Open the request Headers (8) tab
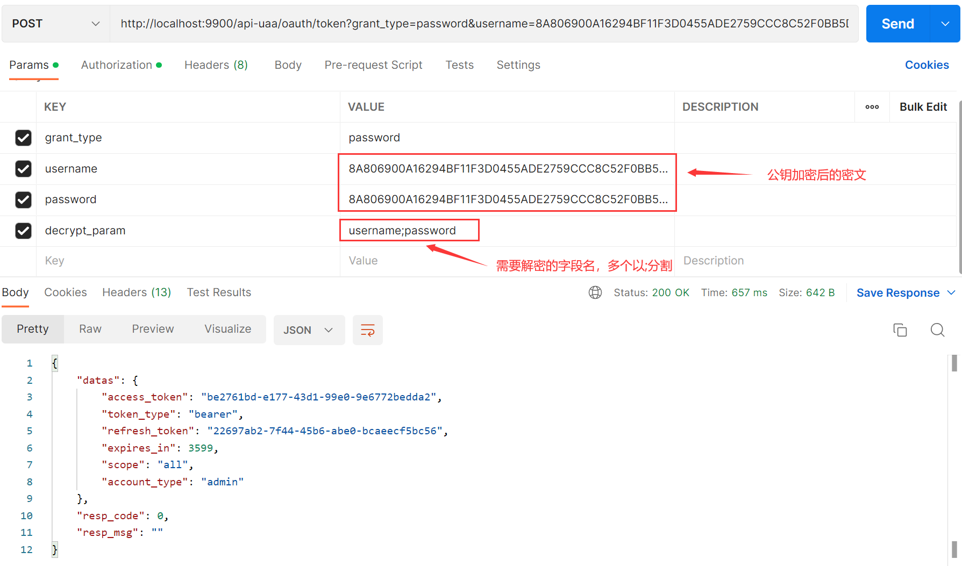Screen dimensions: 962x566 [x=216, y=65]
